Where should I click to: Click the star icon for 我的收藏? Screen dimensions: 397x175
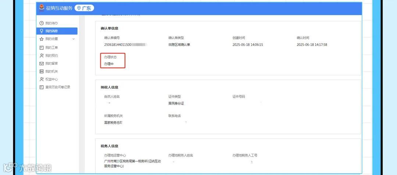click(42, 39)
